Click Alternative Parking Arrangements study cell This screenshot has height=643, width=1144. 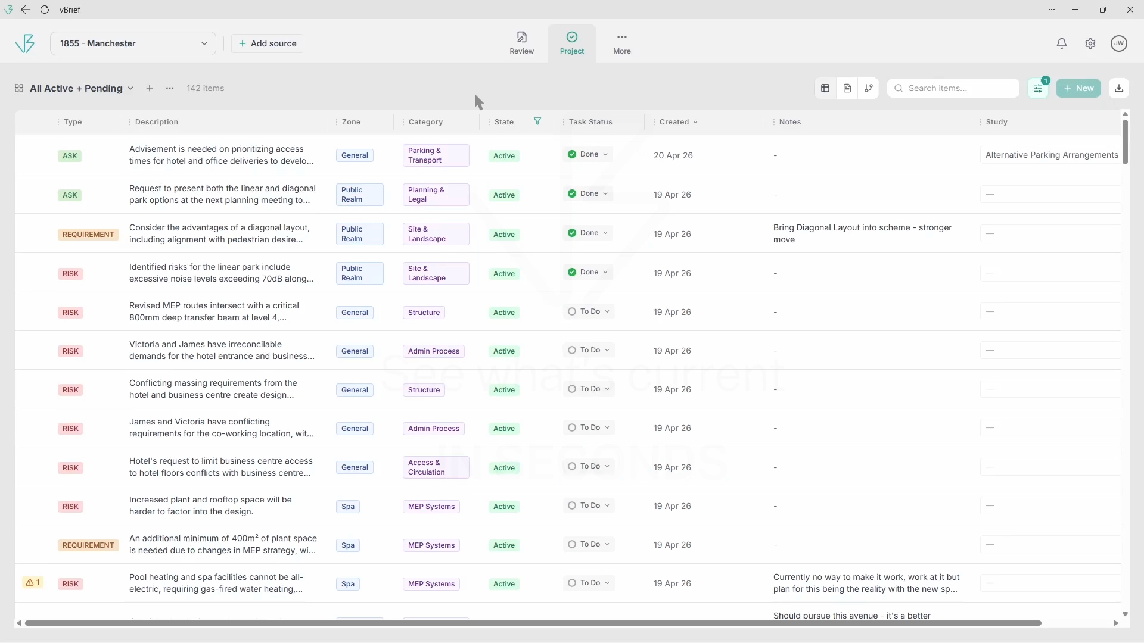point(1050,155)
